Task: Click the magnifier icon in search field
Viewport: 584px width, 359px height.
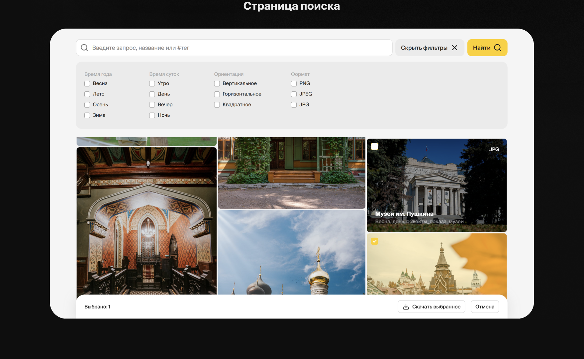Action: click(x=84, y=48)
